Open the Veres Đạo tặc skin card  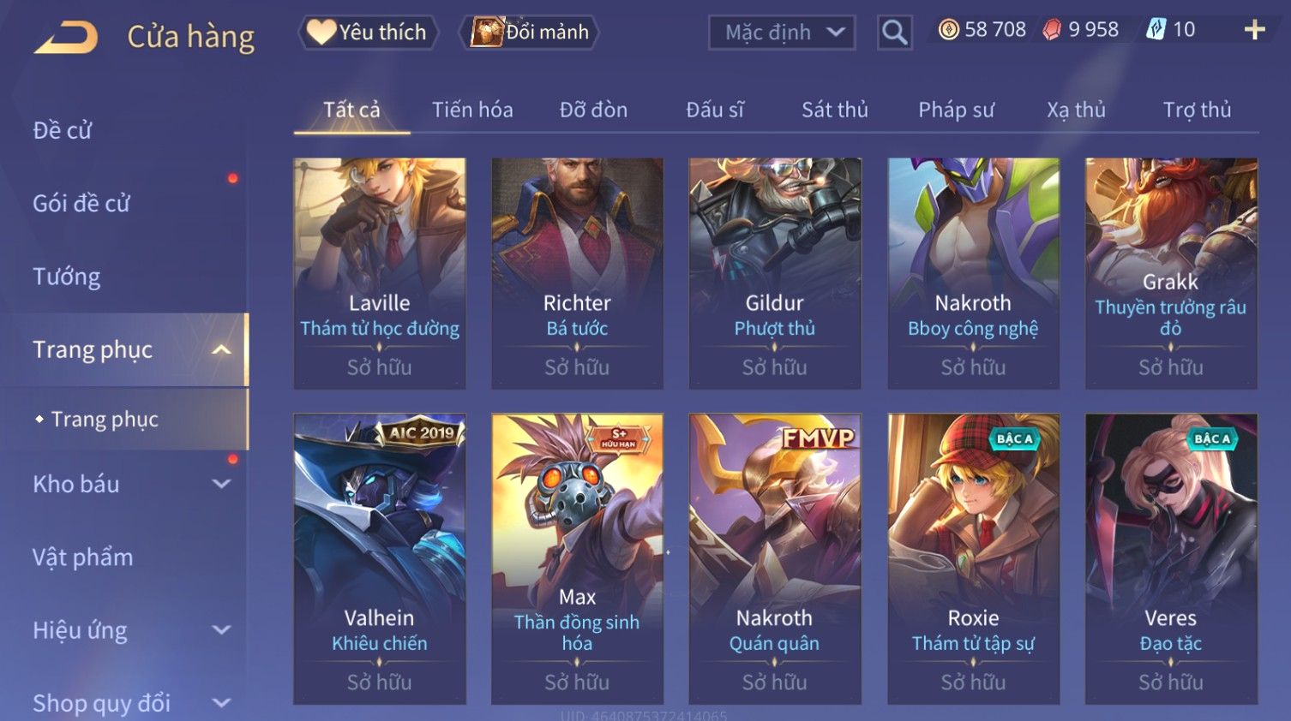pyautogui.click(x=1171, y=558)
